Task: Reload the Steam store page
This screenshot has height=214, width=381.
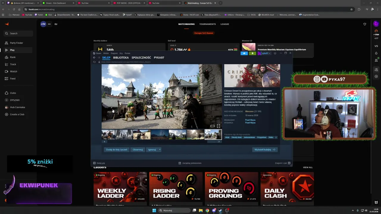Action: (x=95, y=62)
